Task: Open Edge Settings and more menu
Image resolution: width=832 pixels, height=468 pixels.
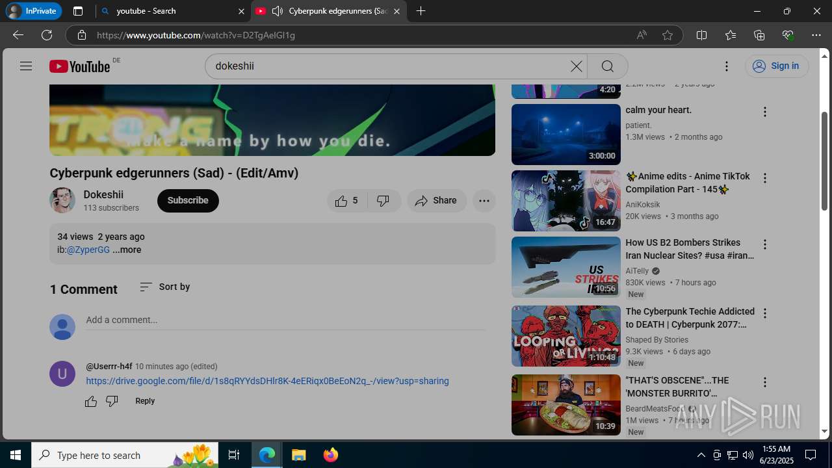Action: tap(816, 35)
